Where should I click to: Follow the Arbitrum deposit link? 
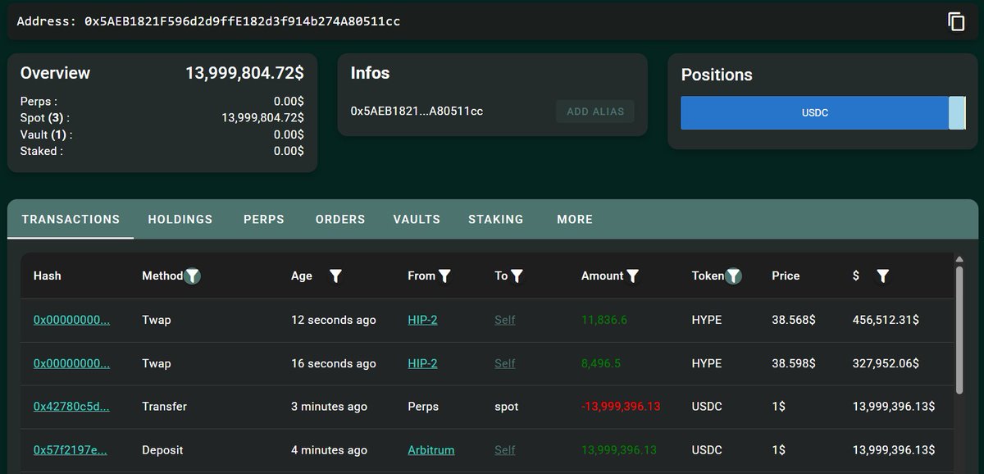(430, 449)
